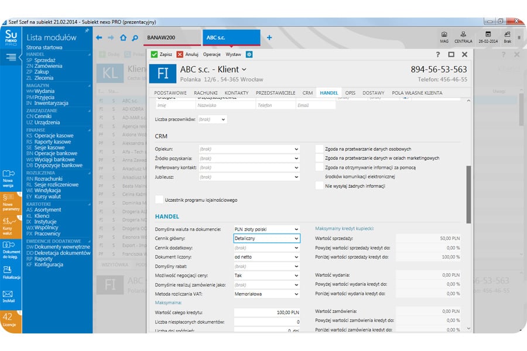Click the Fiskalizacja sidebar icon
This screenshot has width=527, height=351.
8,271
